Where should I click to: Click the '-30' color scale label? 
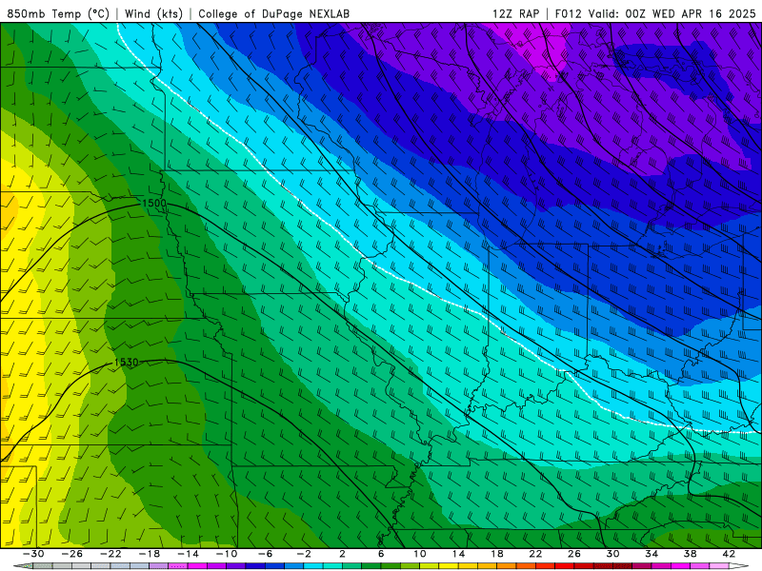(x=33, y=554)
